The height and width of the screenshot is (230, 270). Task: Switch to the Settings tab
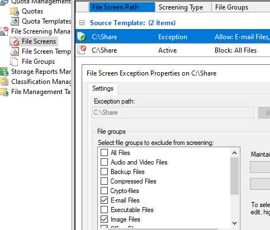coord(103,88)
